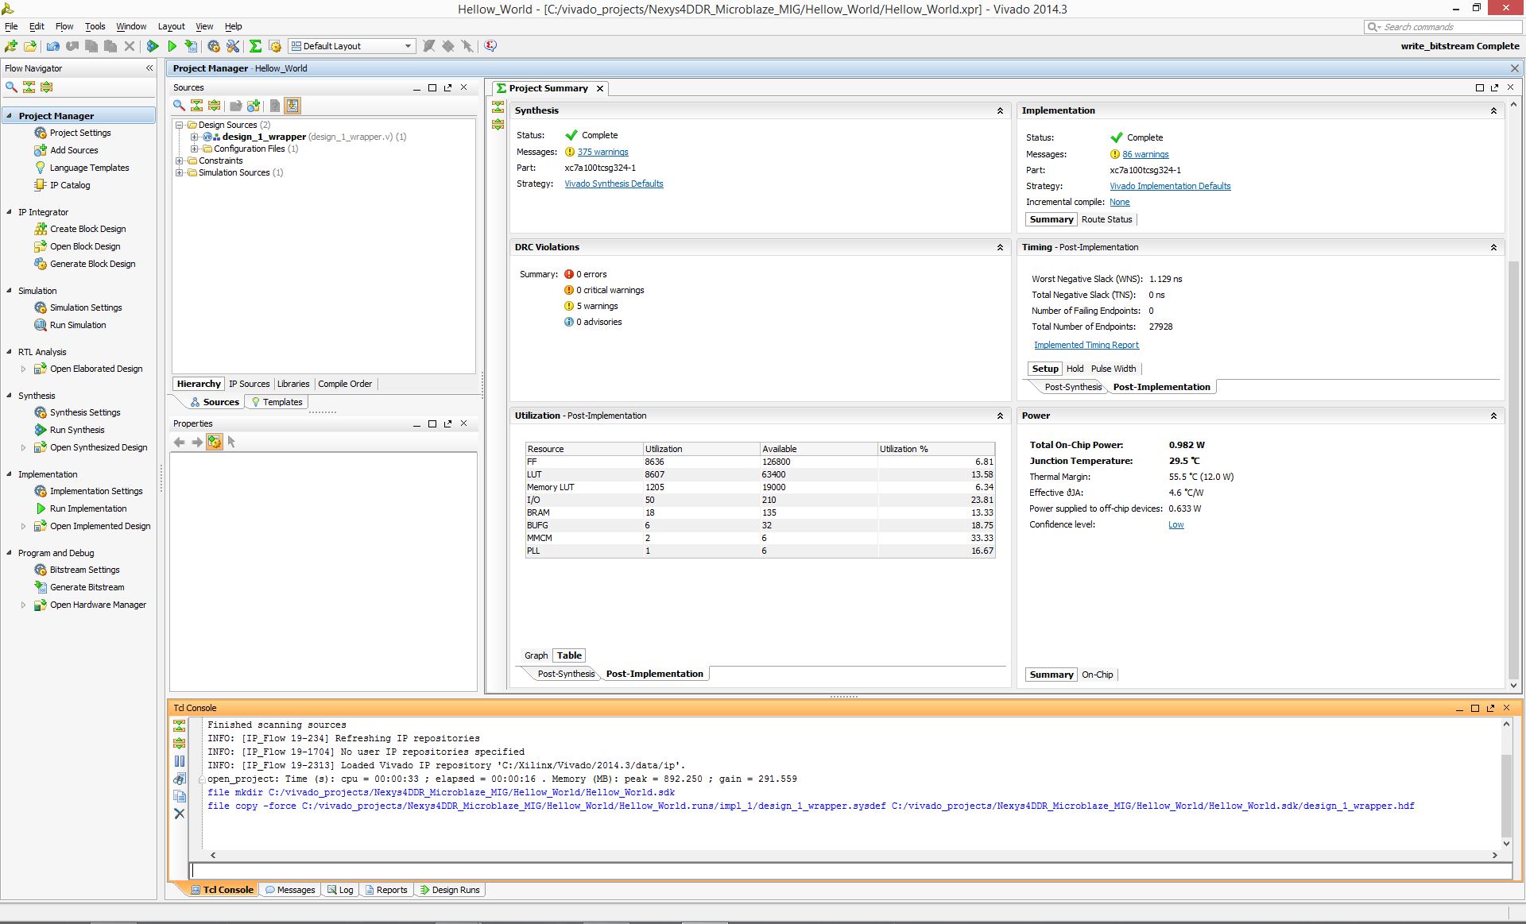Viewport: 1526px width, 924px height.
Task: Click the search magnifier in Sources toolbar
Action: 180,106
